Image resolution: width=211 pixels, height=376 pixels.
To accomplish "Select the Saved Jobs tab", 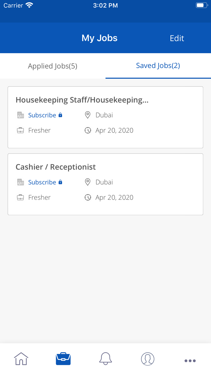I will coord(158,66).
